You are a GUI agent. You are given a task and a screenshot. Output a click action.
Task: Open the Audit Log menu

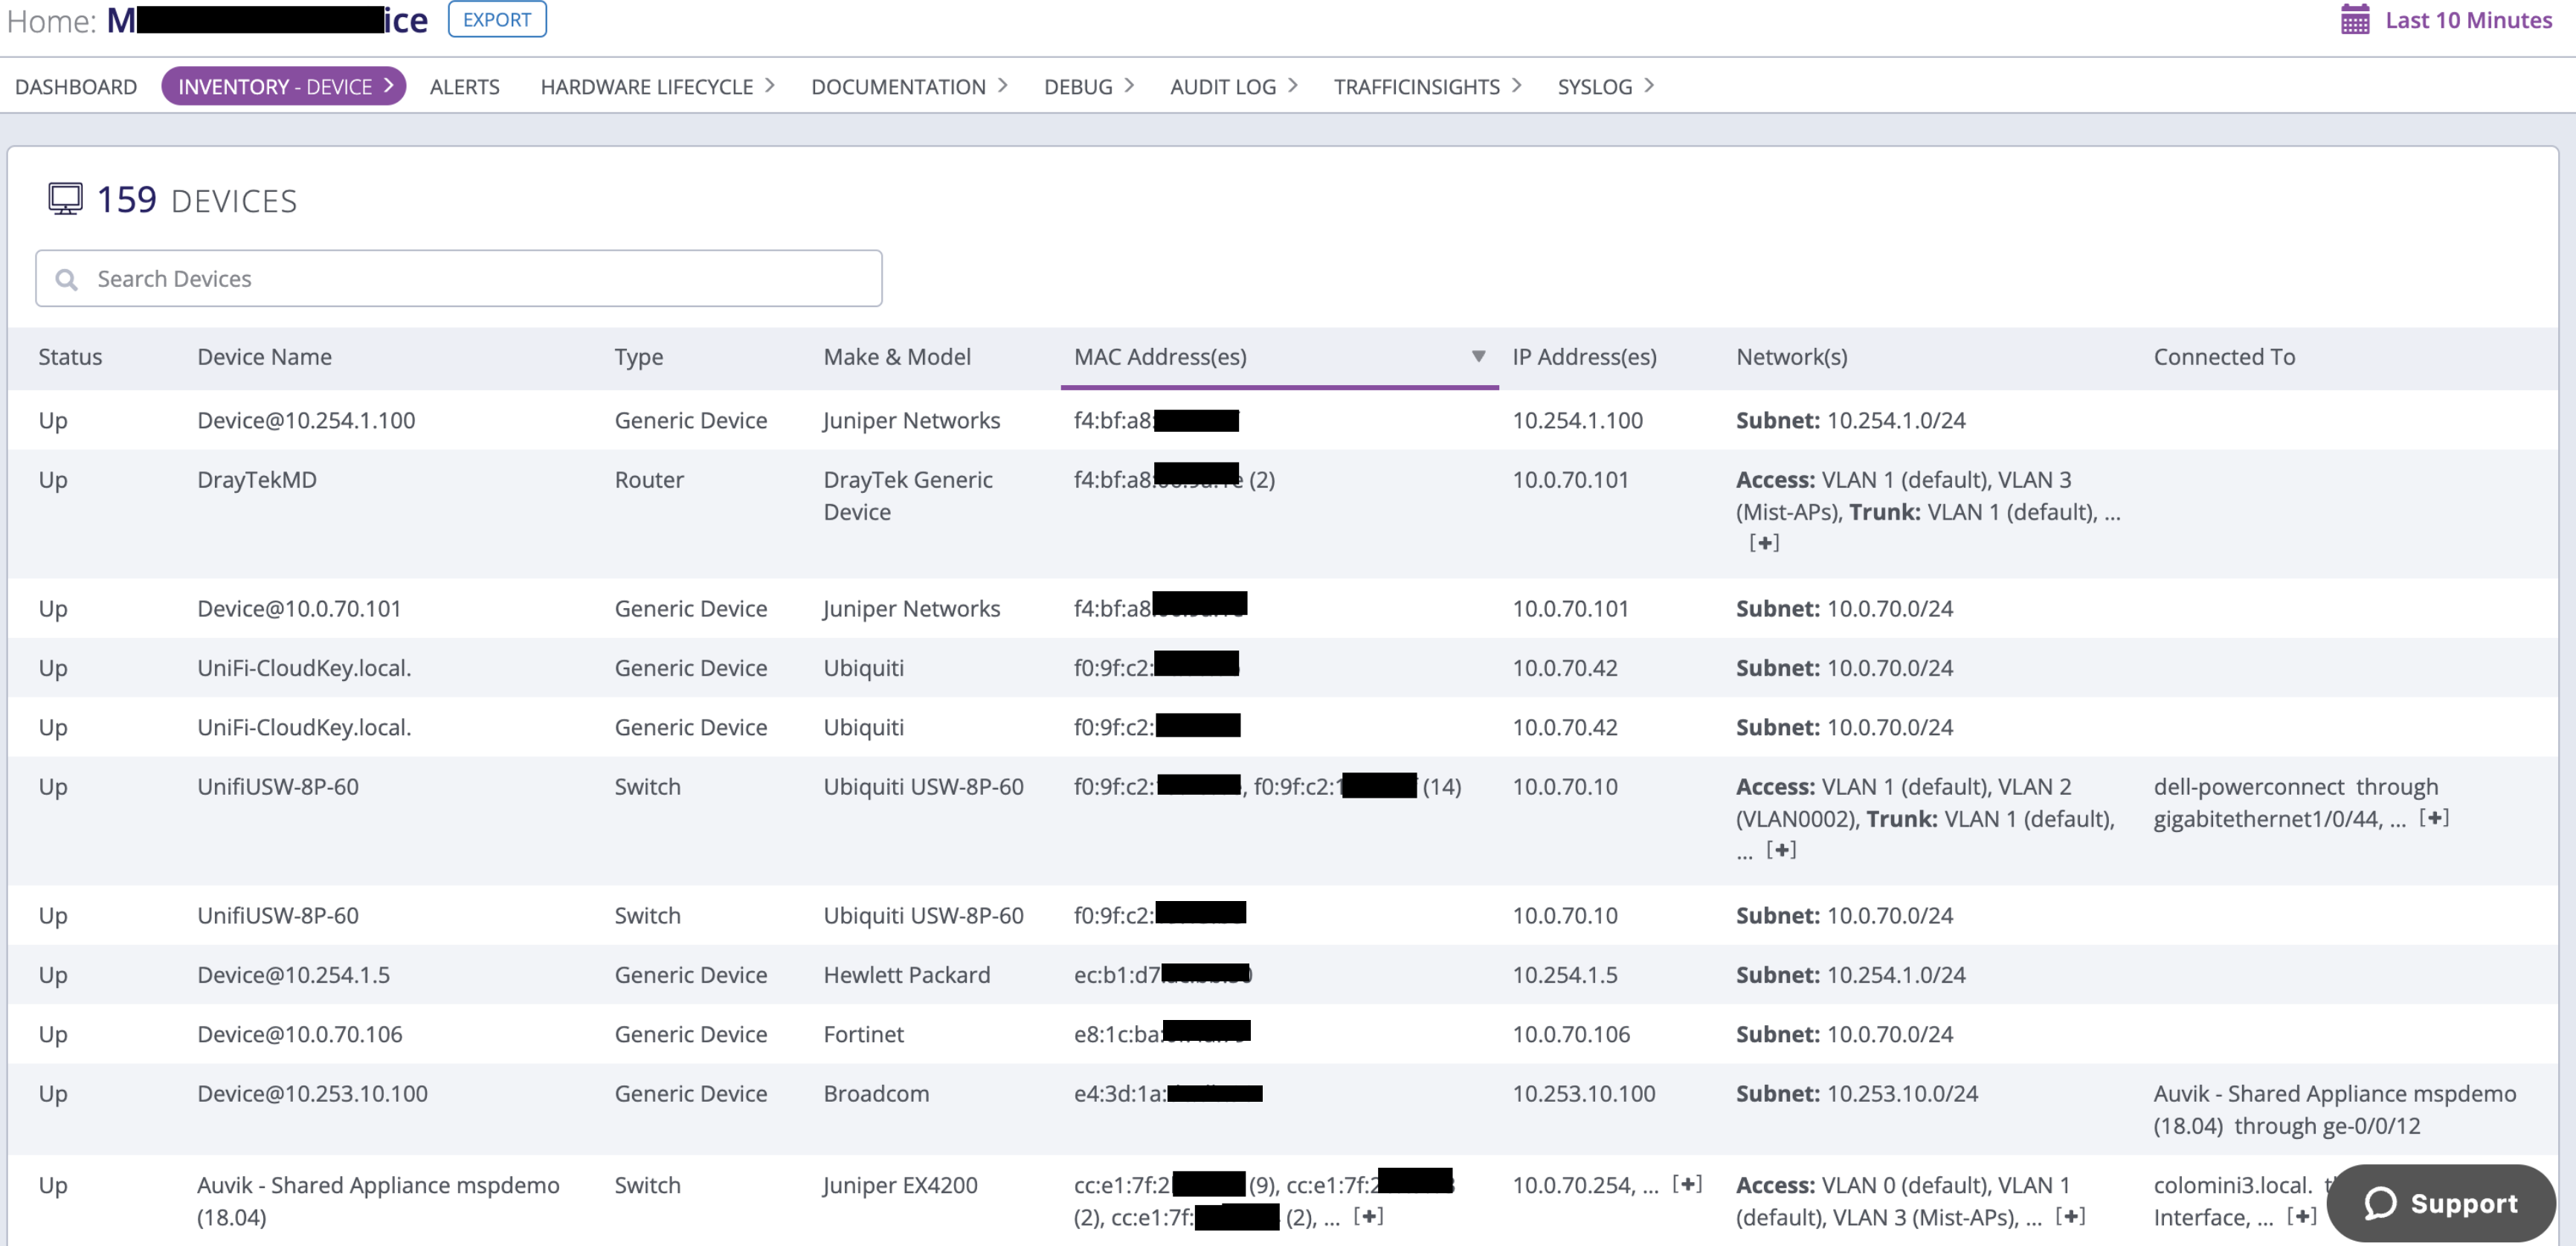(1234, 87)
